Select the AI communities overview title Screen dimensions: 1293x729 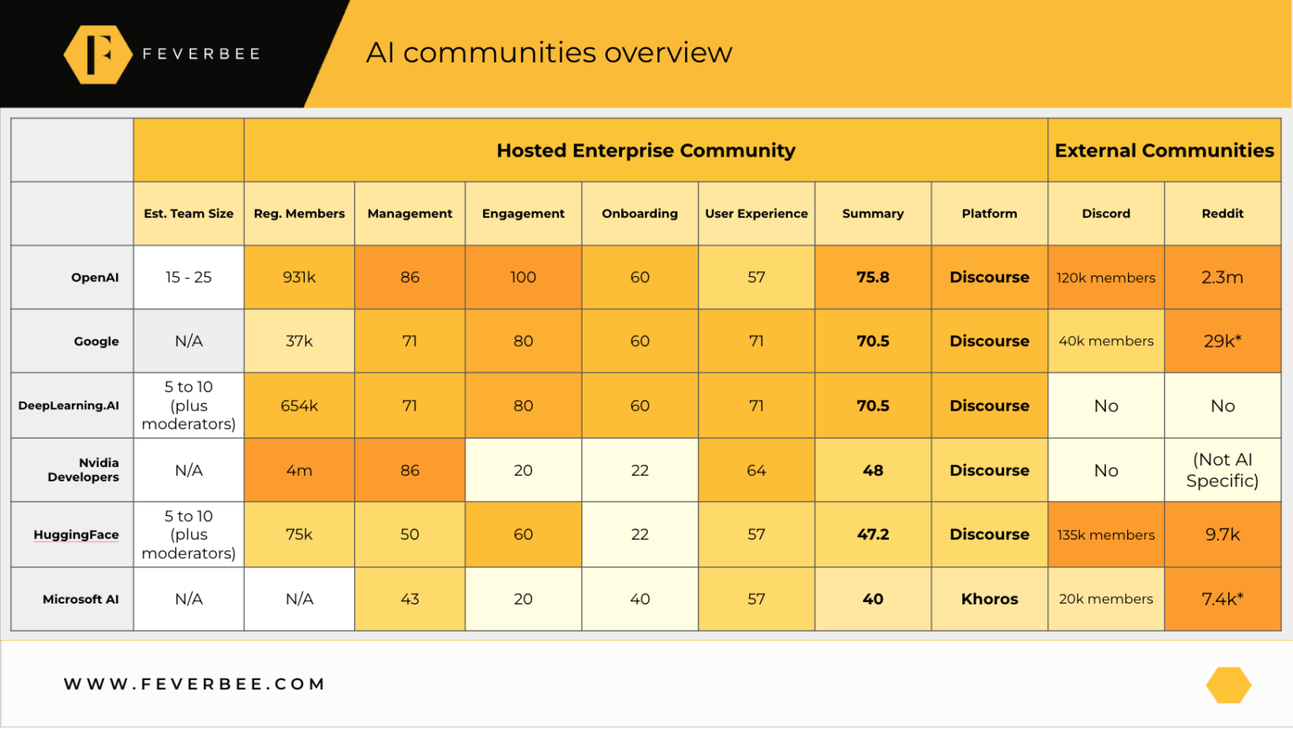point(550,52)
